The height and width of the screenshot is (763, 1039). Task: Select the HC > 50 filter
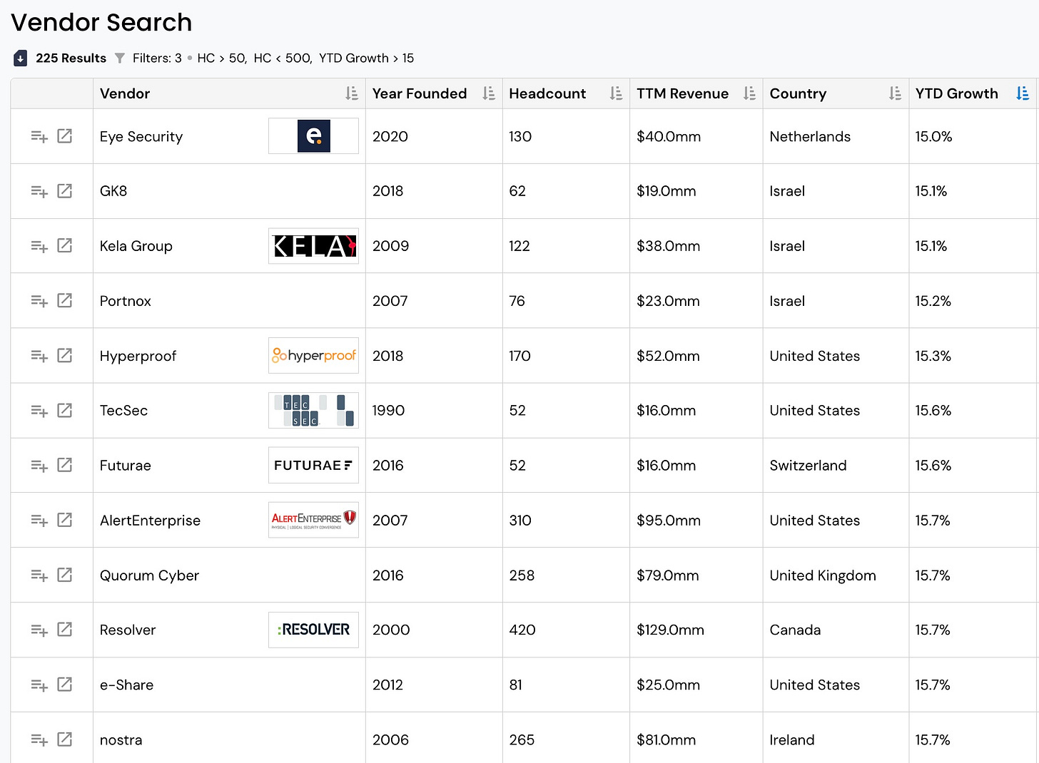point(222,58)
